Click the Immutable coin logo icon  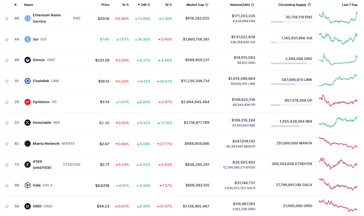coord(28,123)
